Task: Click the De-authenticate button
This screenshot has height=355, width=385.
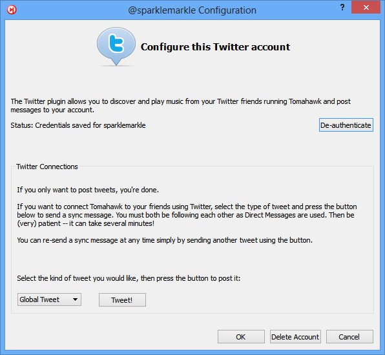Action: click(346, 125)
